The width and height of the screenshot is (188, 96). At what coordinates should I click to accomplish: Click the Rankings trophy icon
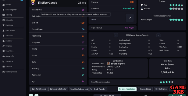(3, 25)
